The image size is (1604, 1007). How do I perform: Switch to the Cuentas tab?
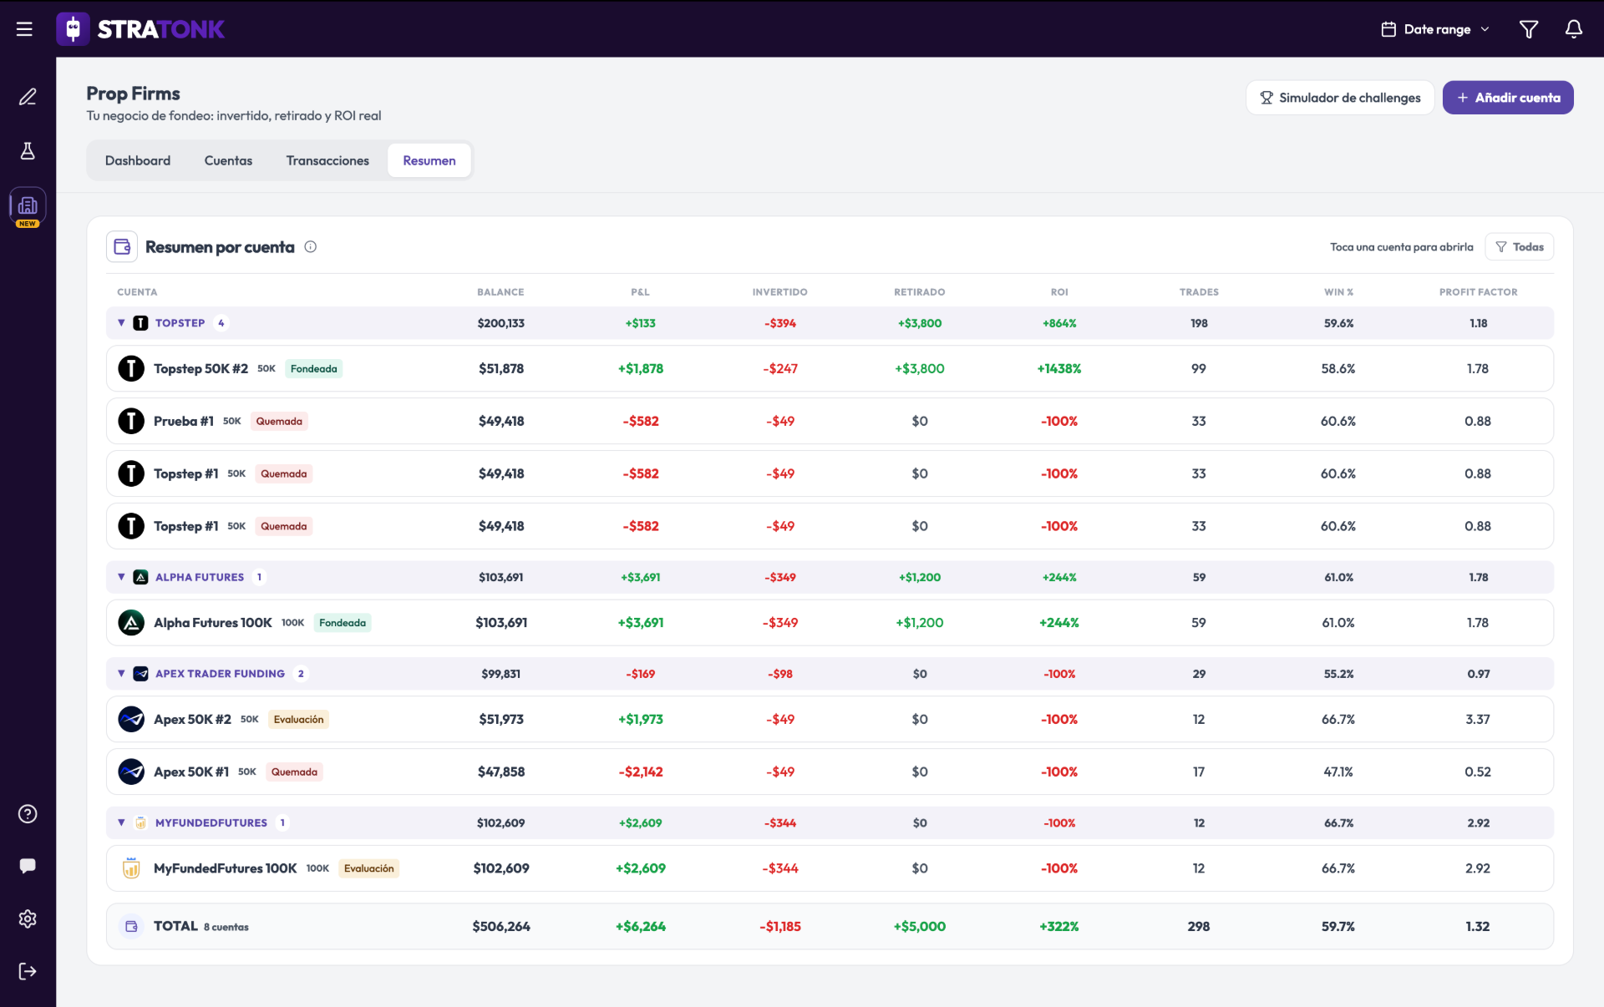coord(228,160)
